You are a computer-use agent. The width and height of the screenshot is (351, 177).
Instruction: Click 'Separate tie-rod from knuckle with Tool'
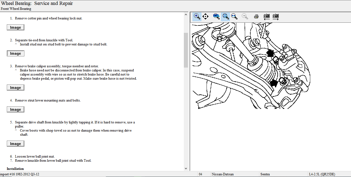tap(44, 40)
